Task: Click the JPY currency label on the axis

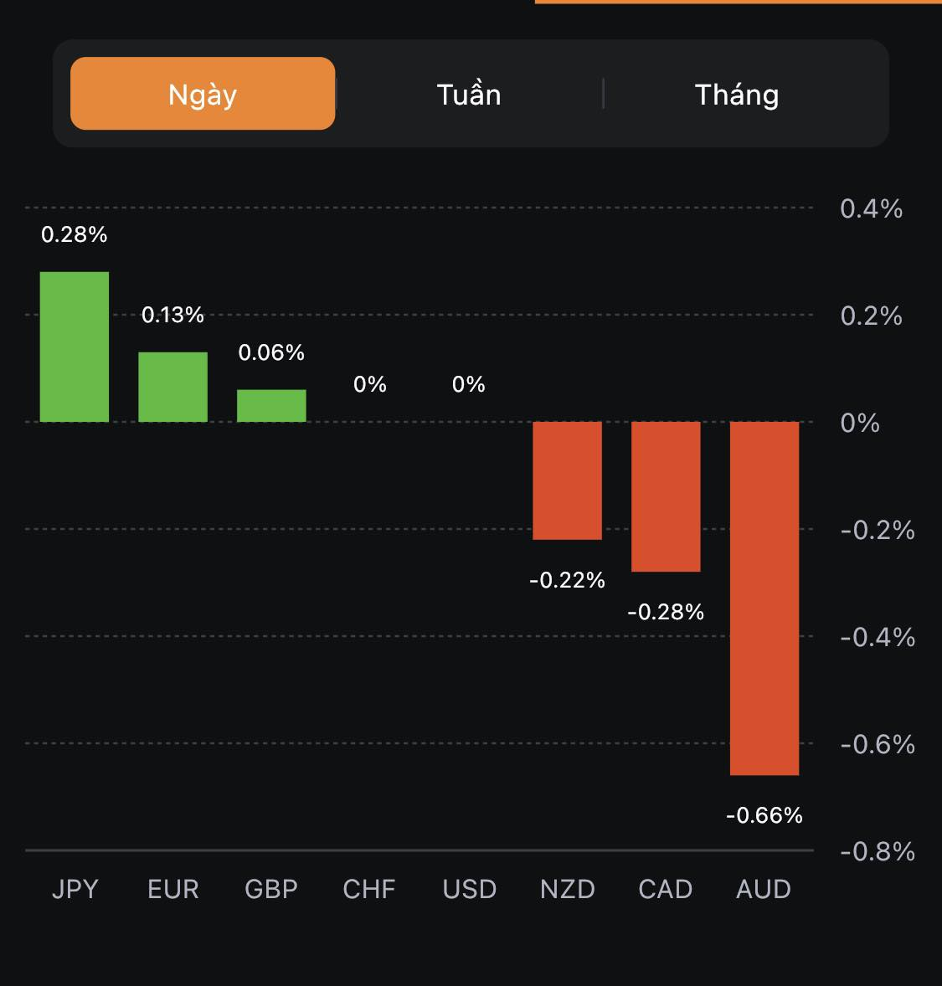Action: [x=75, y=889]
